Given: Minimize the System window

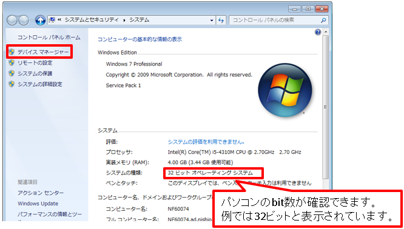Looking at the screenshot, I should tap(294, 9).
